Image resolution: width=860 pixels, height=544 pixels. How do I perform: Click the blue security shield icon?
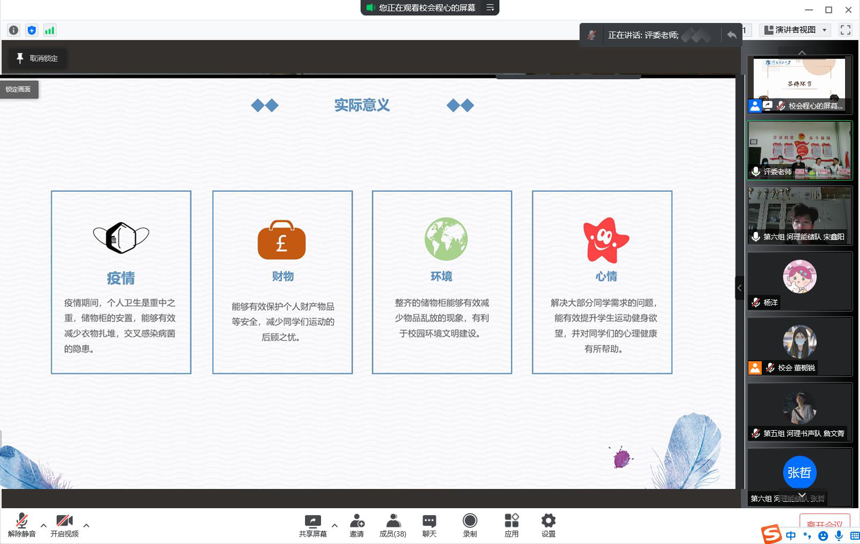(x=32, y=30)
